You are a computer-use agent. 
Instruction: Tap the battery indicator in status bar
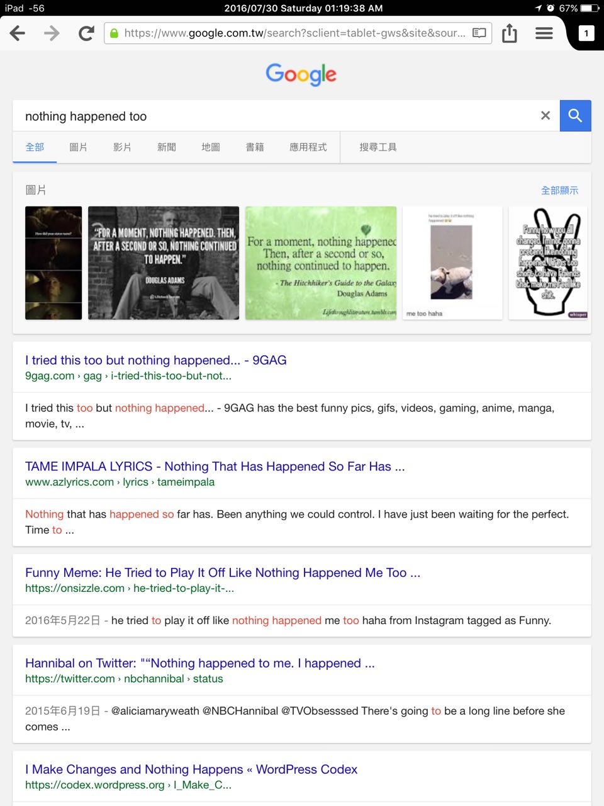click(590, 8)
